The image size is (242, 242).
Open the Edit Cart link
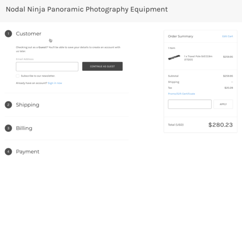227,36
